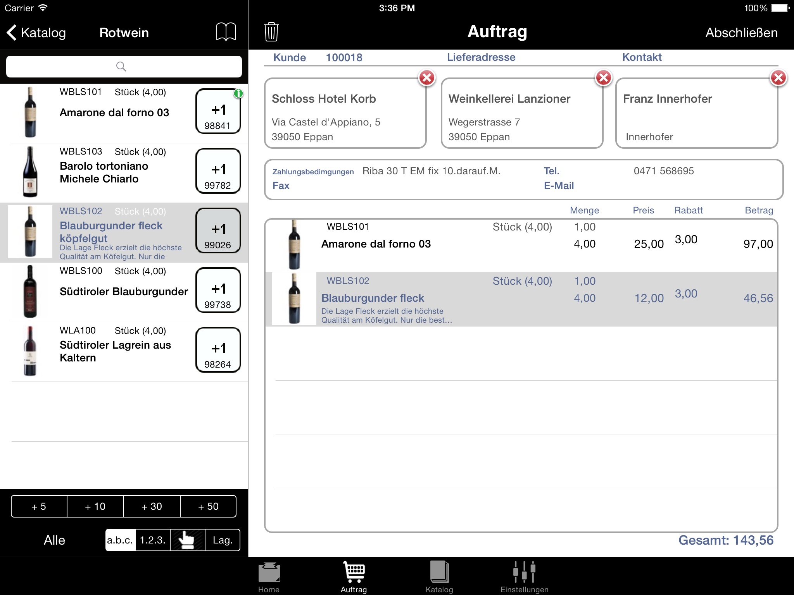The width and height of the screenshot is (794, 595).
Task: Remove Franz Innerhofer contact card
Action: (x=778, y=78)
